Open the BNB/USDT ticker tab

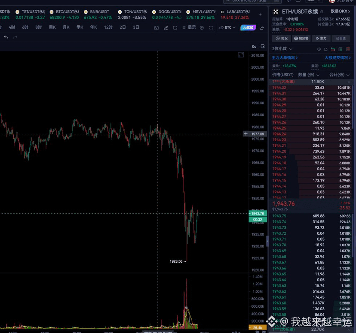point(98,15)
